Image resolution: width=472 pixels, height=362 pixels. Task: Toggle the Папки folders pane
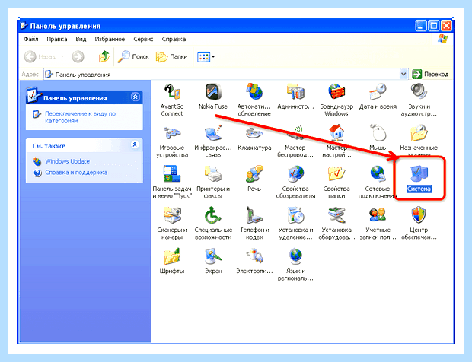click(171, 56)
